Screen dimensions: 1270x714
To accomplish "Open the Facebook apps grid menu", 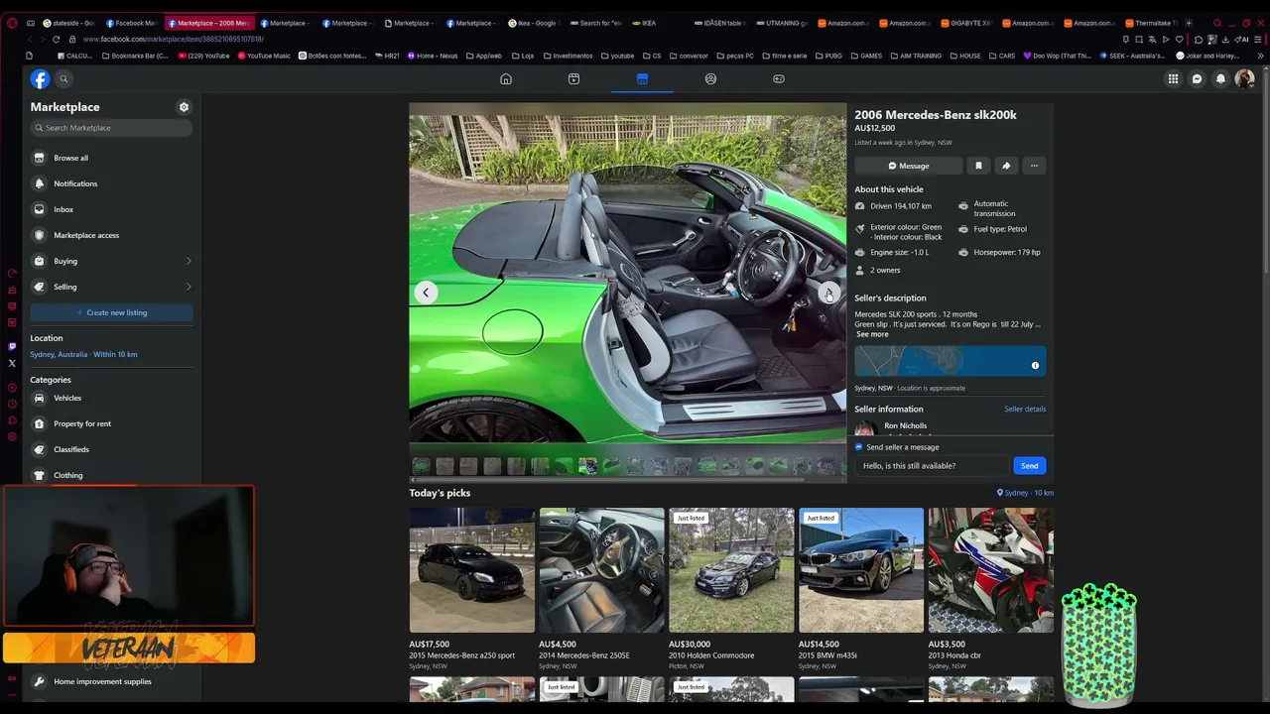I will (1173, 78).
